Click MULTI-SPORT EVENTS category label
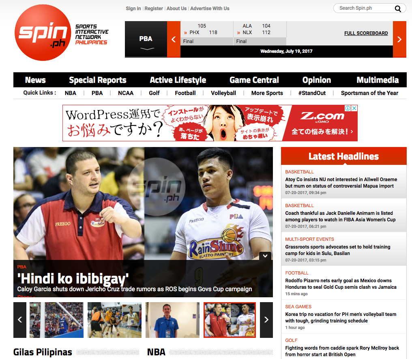The width and height of the screenshot is (412, 359). point(309,239)
